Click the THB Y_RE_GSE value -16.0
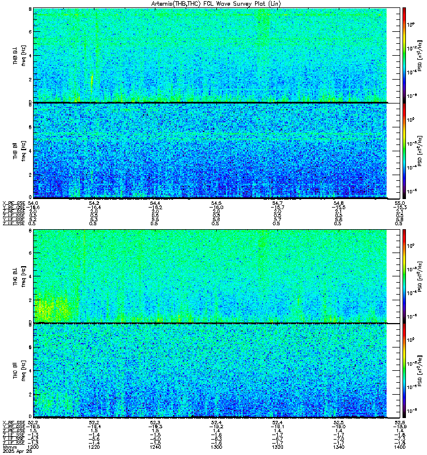Screen dimensions: 427x455 pos(216,208)
